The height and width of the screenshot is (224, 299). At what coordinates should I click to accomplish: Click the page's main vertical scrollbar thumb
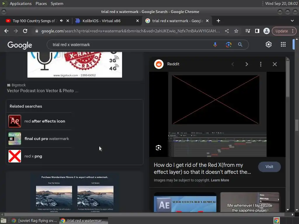click(297, 125)
